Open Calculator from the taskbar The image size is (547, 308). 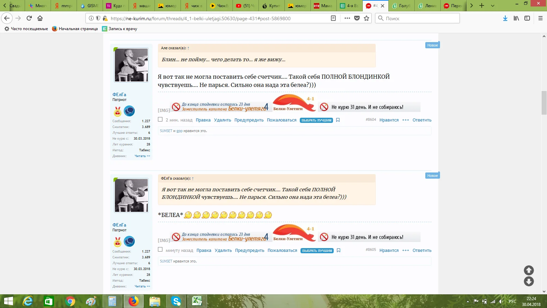(112, 301)
